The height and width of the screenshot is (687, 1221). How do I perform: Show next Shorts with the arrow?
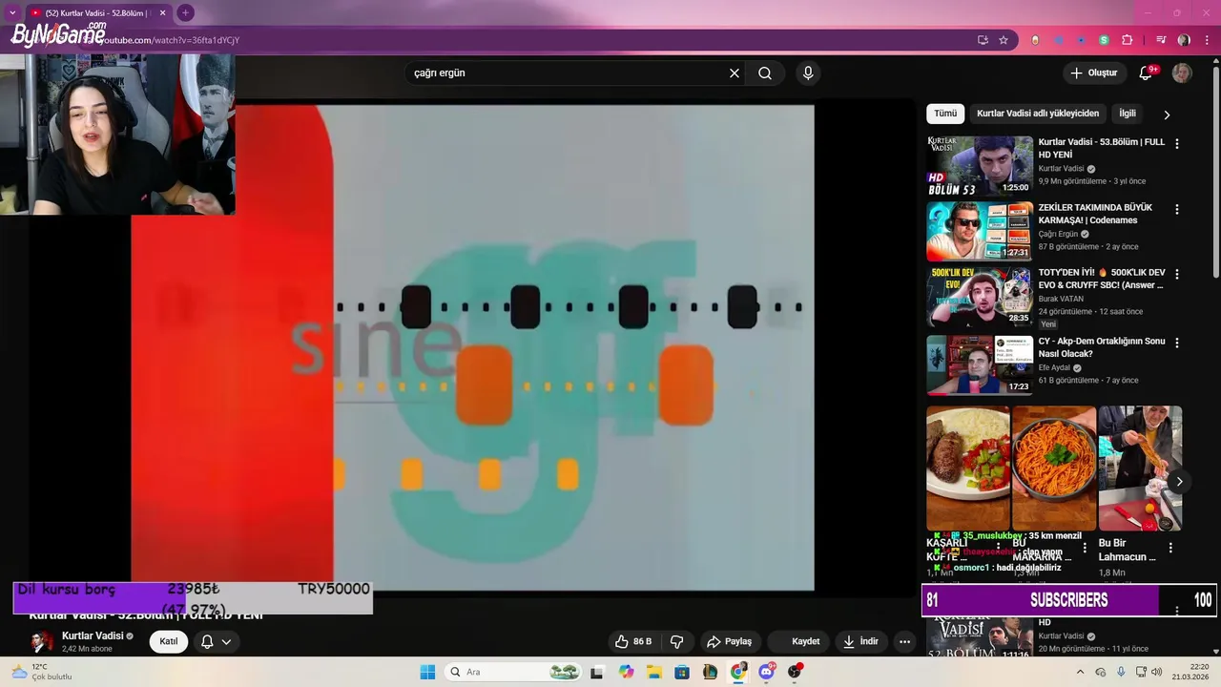coord(1179,482)
